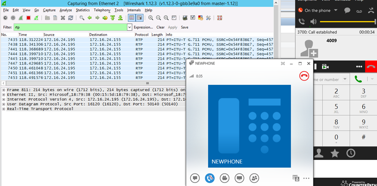Go to a specific packet number
The height and width of the screenshot is (186, 377).
(105, 18)
